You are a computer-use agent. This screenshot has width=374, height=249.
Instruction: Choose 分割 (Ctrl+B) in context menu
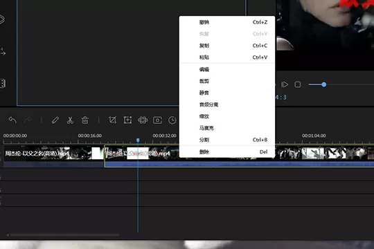pos(227,140)
